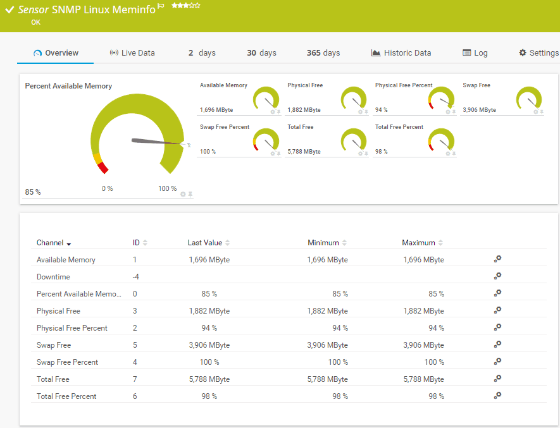Pin the Total Free Percent gauge
Viewport: 560px width, 428px height.
click(454, 154)
